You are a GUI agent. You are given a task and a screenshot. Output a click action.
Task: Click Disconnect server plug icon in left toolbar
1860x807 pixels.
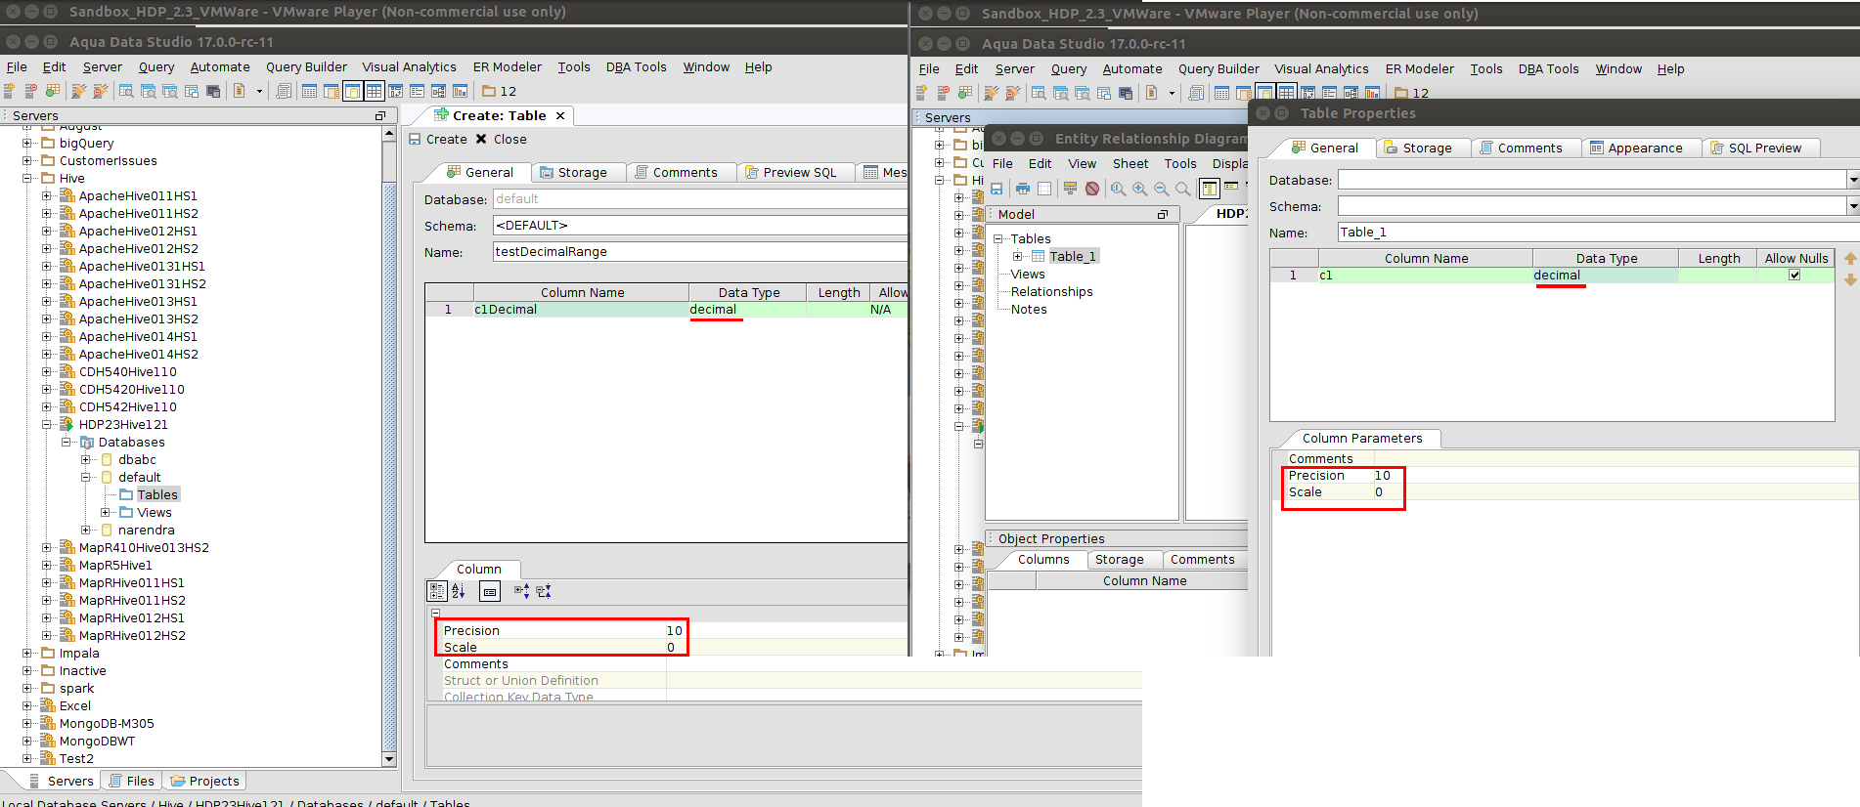[x=101, y=91]
